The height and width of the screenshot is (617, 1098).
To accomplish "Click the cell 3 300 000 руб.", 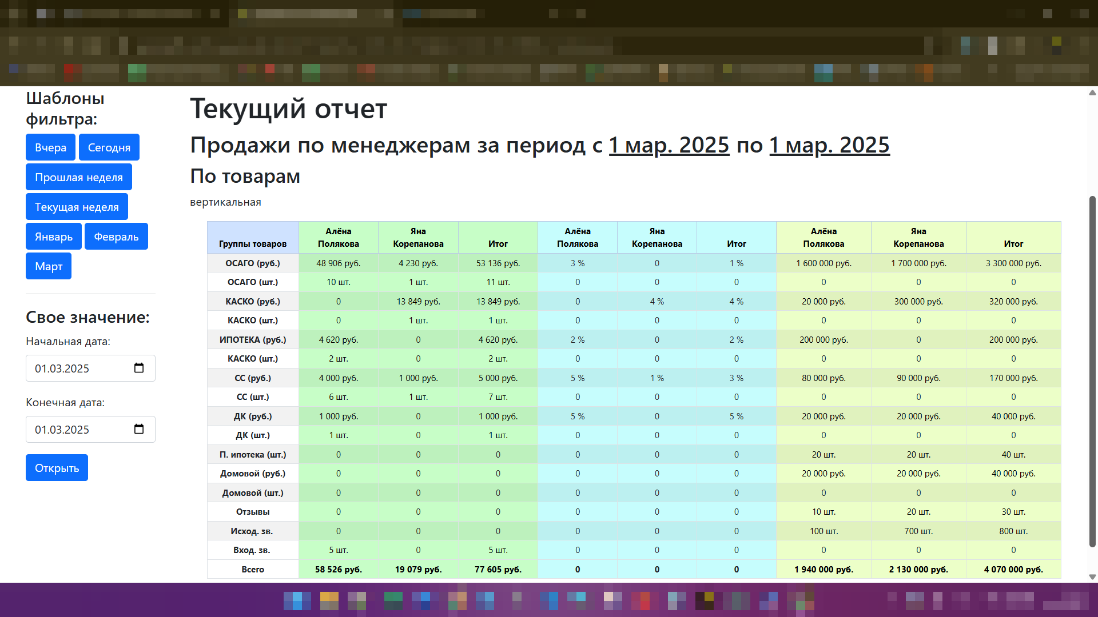I will pos(1013,263).
